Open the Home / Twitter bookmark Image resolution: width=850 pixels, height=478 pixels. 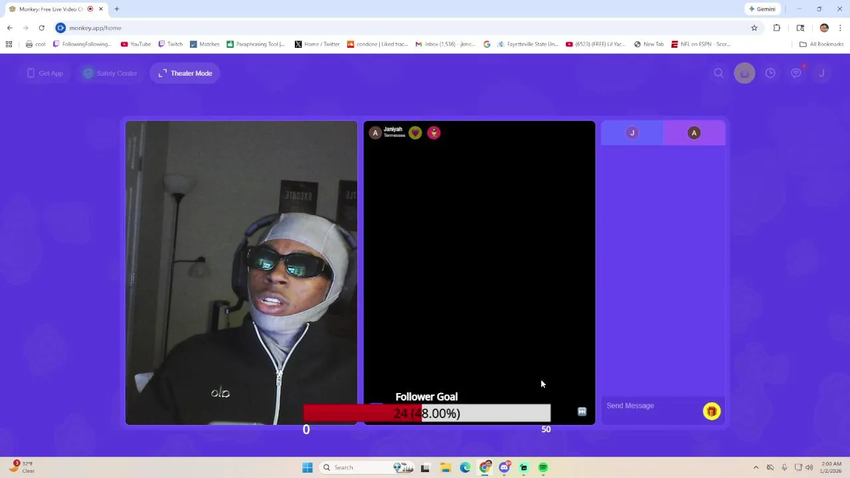point(317,44)
